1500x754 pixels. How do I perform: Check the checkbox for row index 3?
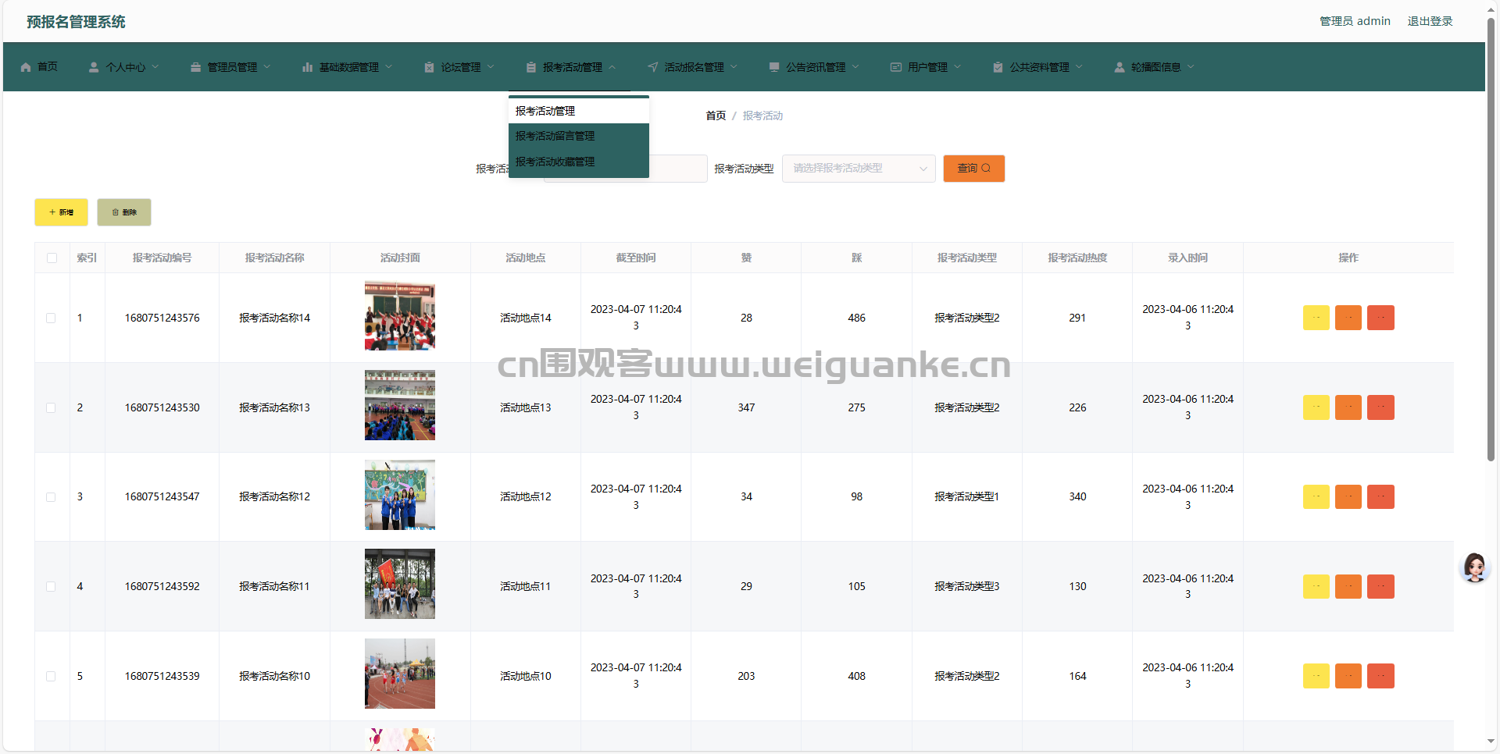[51, 497]
